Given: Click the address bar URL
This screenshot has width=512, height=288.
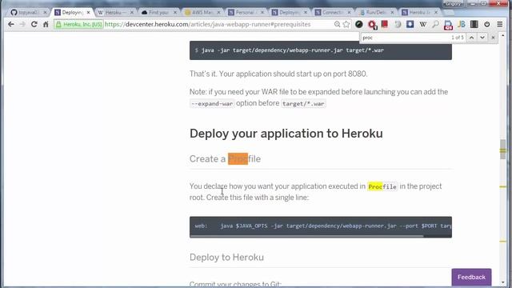Looking at the screenshot, I should tap(207, 24).
